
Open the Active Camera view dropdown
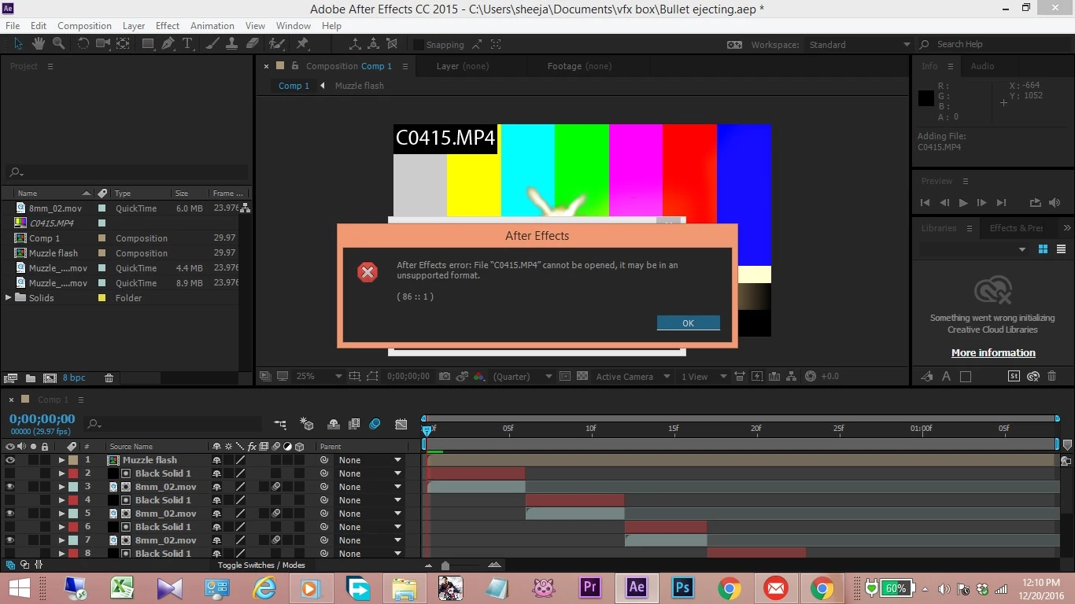633,377
